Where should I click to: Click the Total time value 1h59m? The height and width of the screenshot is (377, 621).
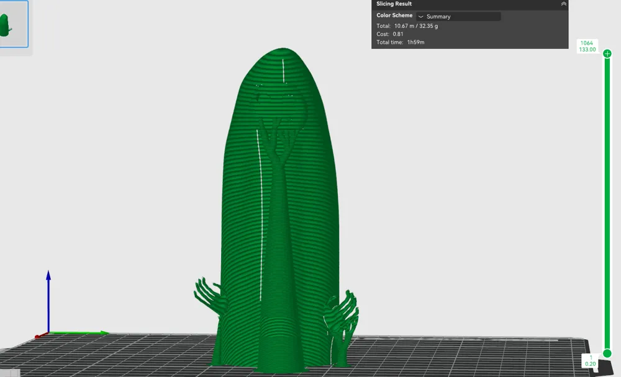tap(416, 42)
